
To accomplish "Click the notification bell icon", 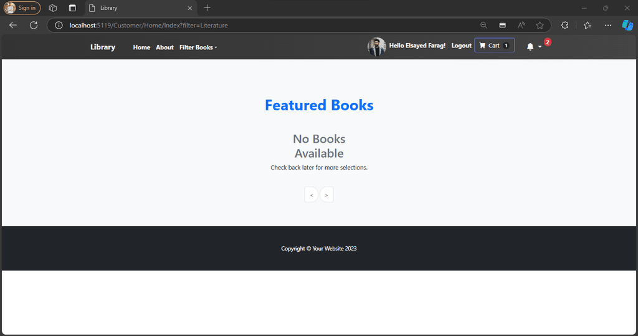I will point(530,47).
